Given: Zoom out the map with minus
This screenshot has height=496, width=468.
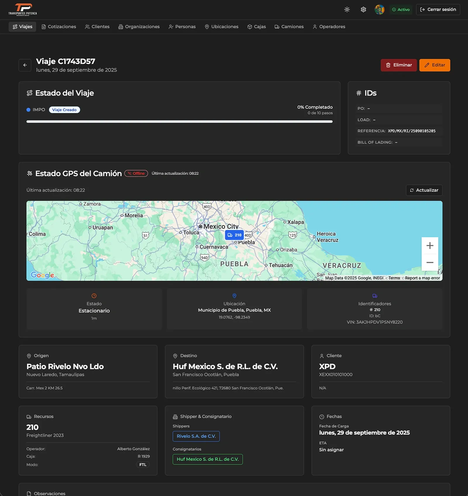Looking at the screenshot, I should [430, 262].
